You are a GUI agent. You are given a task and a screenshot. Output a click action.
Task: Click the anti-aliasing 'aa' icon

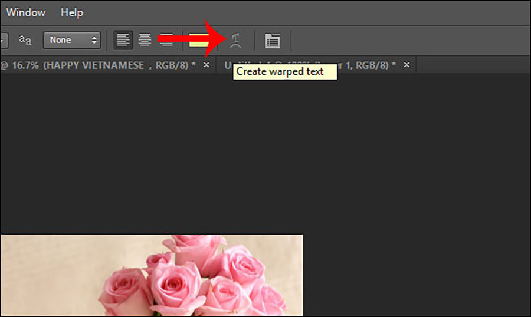25,40
